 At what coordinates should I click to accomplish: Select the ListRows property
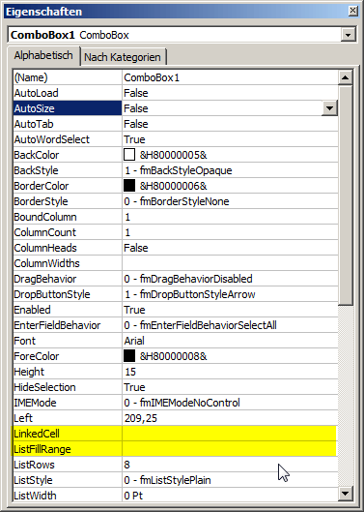[68, 465]
